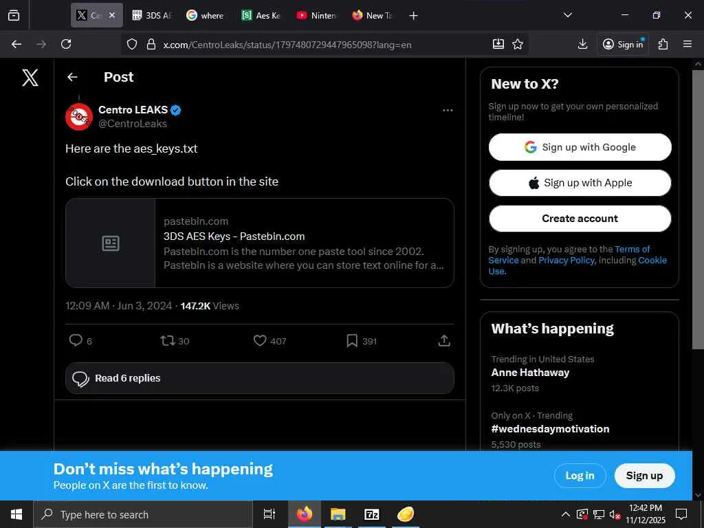Click the install app icon in address bar

tap(498, 43)
